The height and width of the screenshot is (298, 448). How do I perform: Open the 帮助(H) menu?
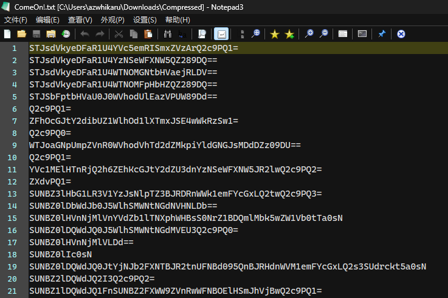click(177, 20)
